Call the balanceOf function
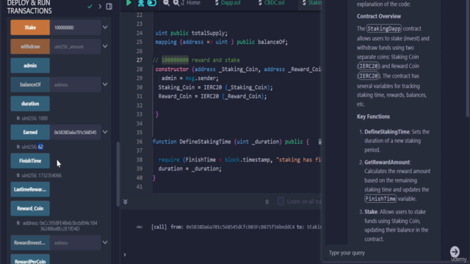 click(30, 85)
